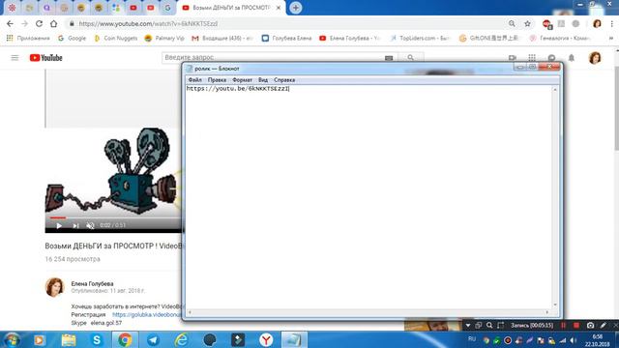Open the YouTube apps grid icon
The height and width of the screenshot is (348, 619).
click(x=532, y=58)
